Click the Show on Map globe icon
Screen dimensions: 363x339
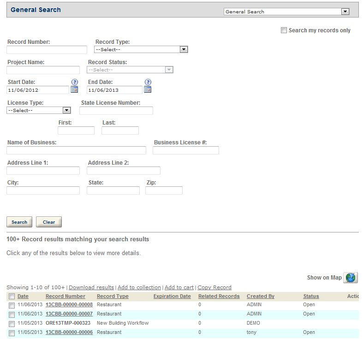tap(351, 278)
